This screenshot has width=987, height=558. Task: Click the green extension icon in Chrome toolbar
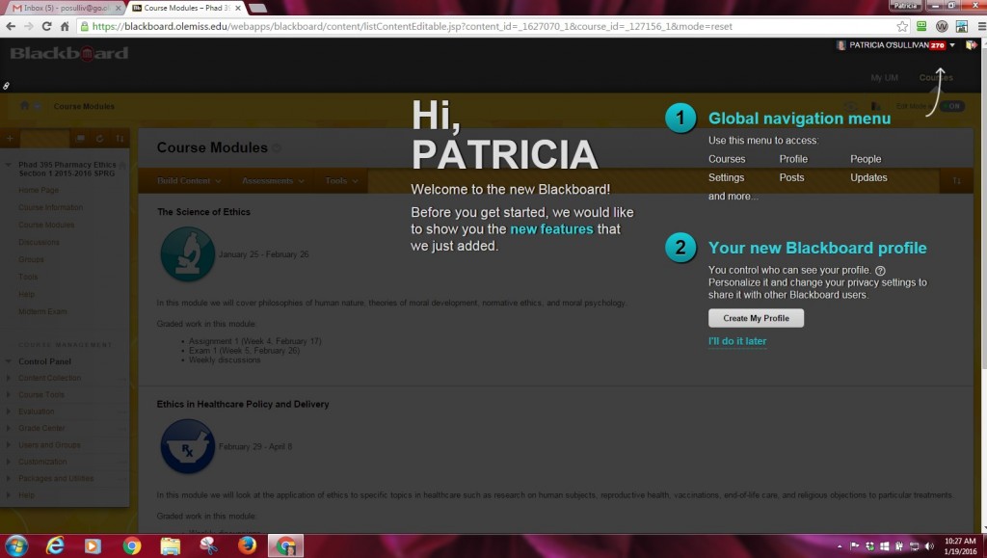[x=921, y=26]
